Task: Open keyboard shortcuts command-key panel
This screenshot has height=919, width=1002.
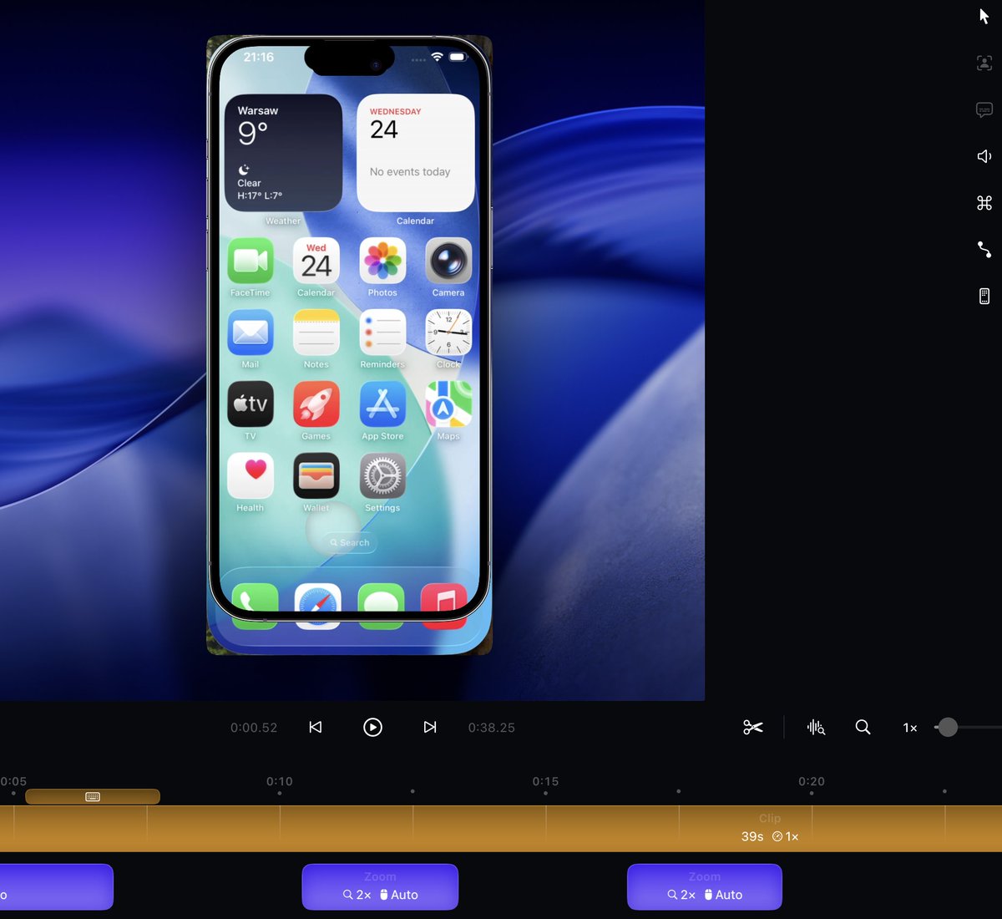Action: (984, 203)
